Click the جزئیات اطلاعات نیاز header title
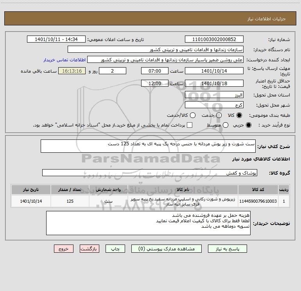Image resolution: width=301 pixels, height=291 pixels. [x=267, y=19]
